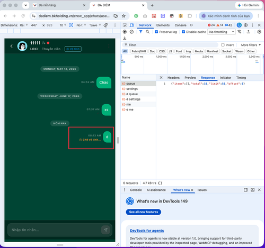Expand more DevTools tabs chevron
The height and width of the screenshot is (248, 265).
pyautogui.click(x=191, y=25)
